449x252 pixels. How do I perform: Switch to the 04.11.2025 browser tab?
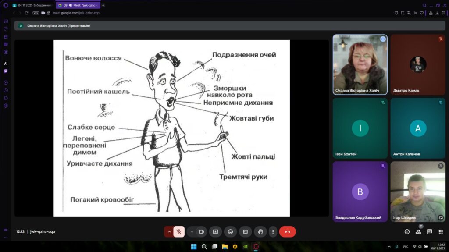pyautogui.click(x=33, y=5)
